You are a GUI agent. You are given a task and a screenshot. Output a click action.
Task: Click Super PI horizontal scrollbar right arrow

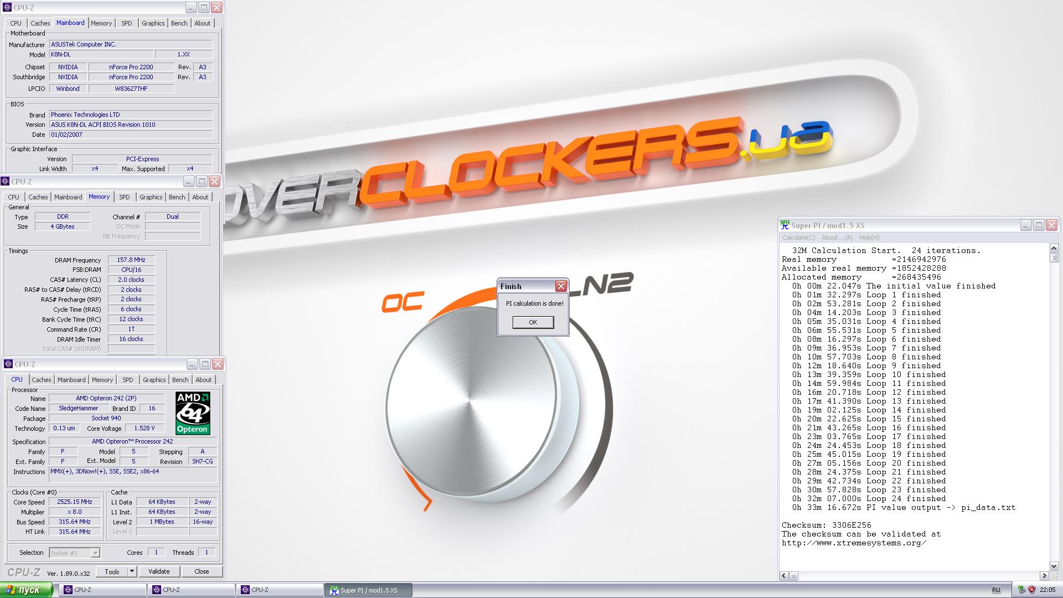(x=1044, y=576)
